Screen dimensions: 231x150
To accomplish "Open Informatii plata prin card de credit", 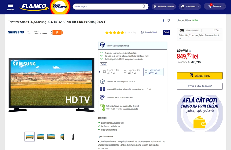I will tap(132, 97).
